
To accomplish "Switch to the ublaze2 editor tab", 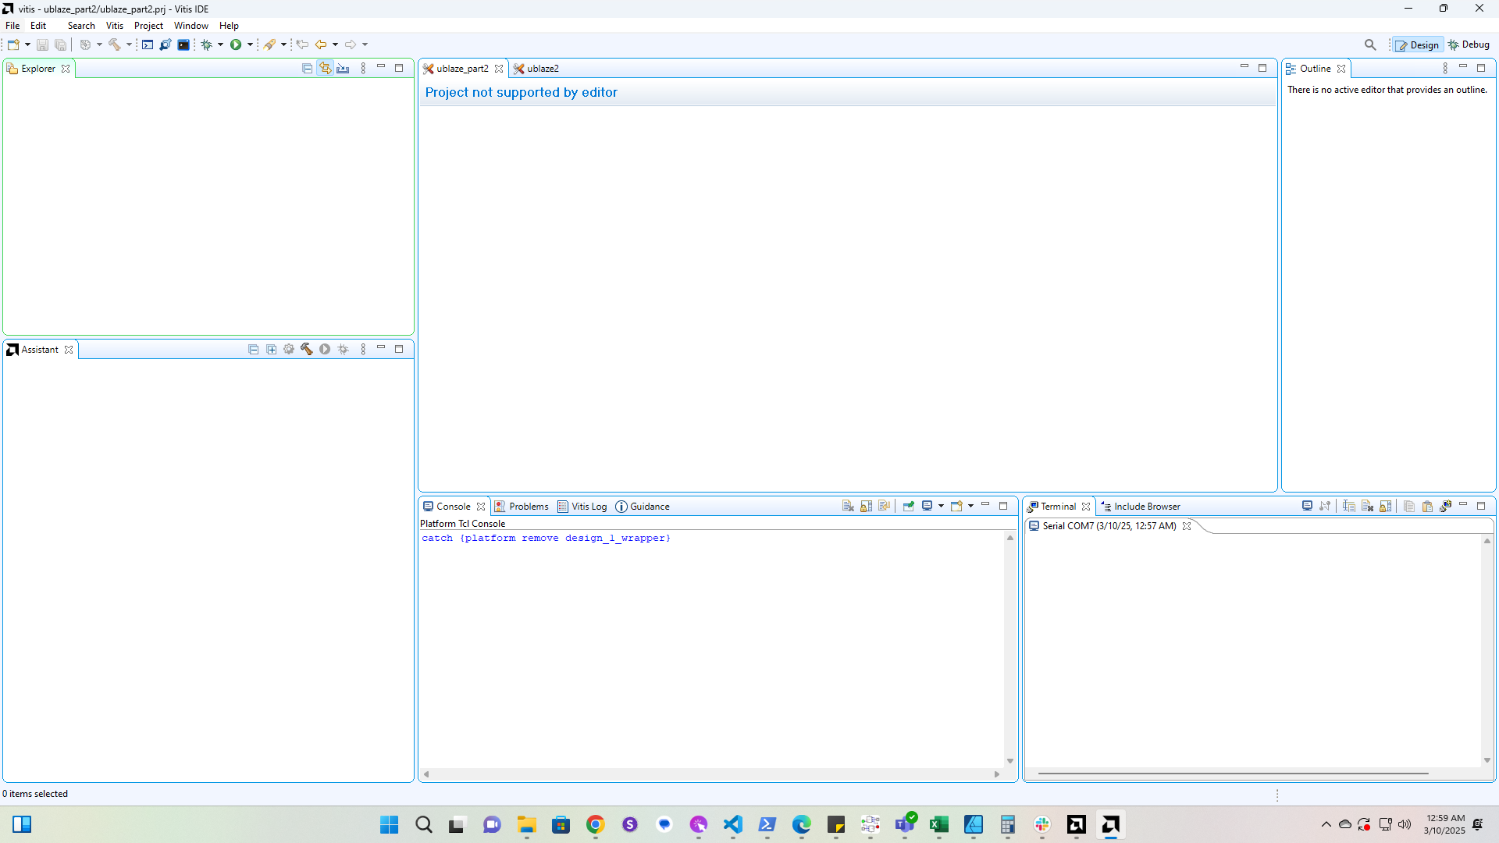I will [542, 69].
